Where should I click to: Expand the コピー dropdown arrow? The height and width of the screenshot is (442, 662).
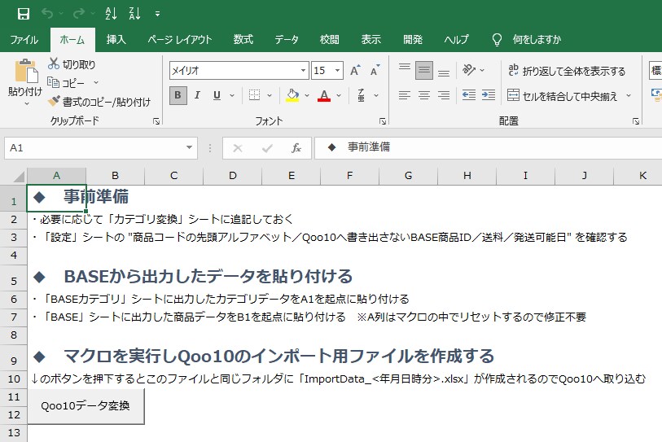pyautogui.click(x=96, y=83)
